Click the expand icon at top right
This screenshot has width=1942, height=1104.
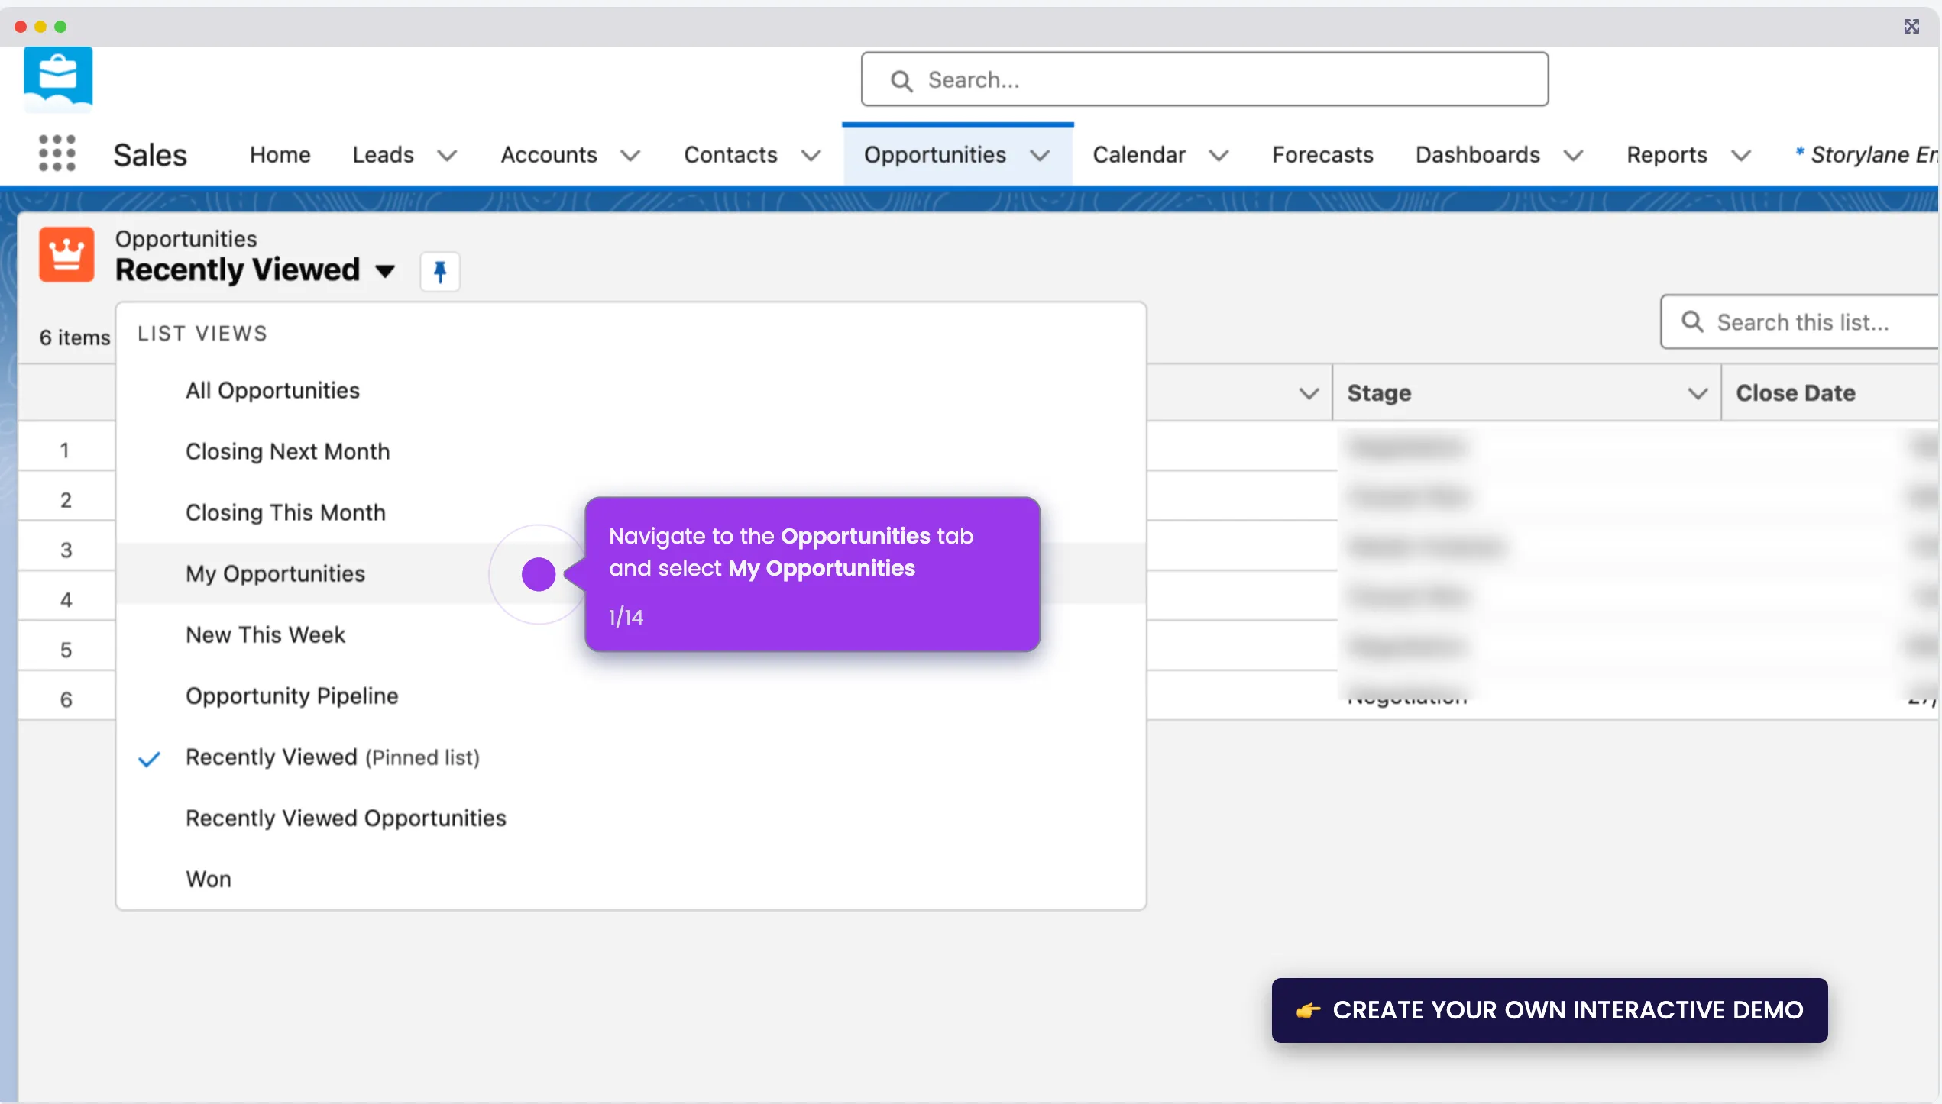[x=1911, y=27]
